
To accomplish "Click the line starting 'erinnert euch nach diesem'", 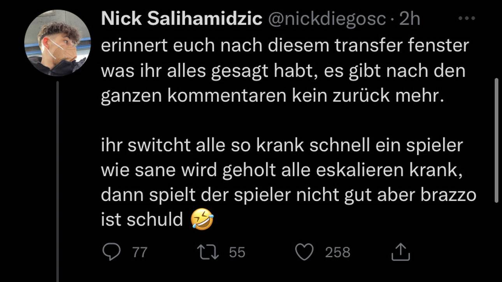I will click(285, 47).
